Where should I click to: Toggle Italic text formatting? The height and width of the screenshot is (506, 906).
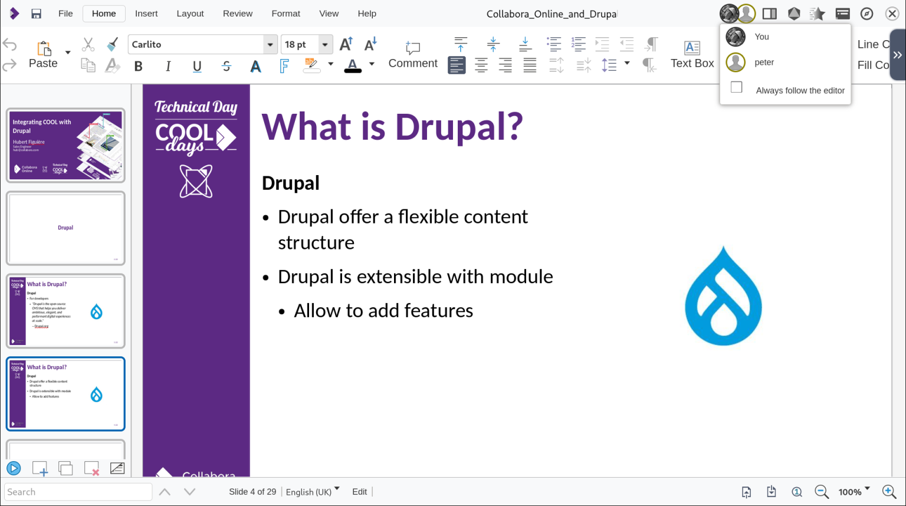pyautogui.click(x=168, y=66)
